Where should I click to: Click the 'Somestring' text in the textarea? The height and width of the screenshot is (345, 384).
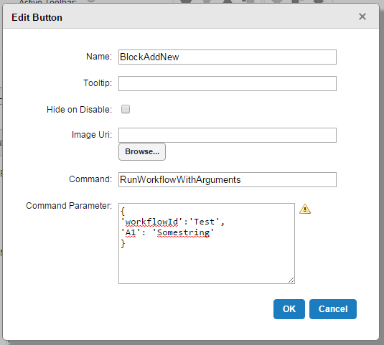[183, 232]
